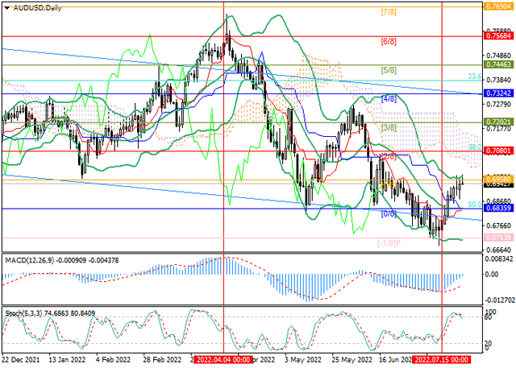Viewport: 516px width, 368px height.
Task: Click the [6/8] Murrey level label
Action: [388, 41]
